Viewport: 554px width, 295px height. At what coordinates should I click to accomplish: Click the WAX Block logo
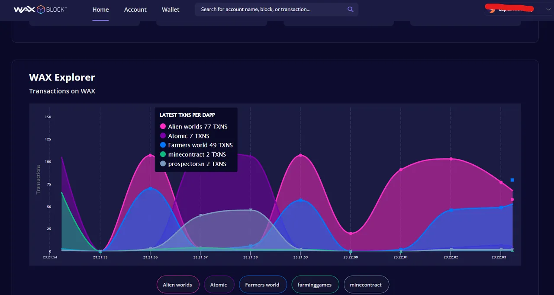[40, 10]
